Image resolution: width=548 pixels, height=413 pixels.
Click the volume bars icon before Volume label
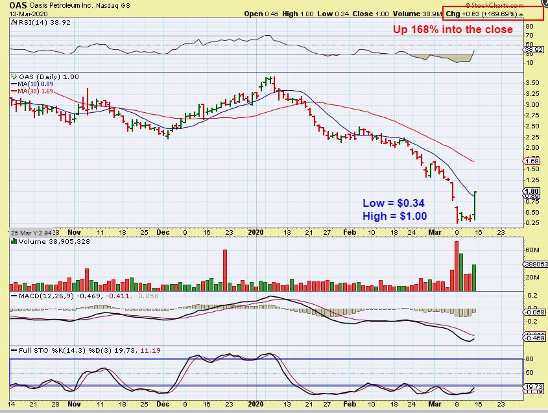pyautogui.click(x=14, y=241)
